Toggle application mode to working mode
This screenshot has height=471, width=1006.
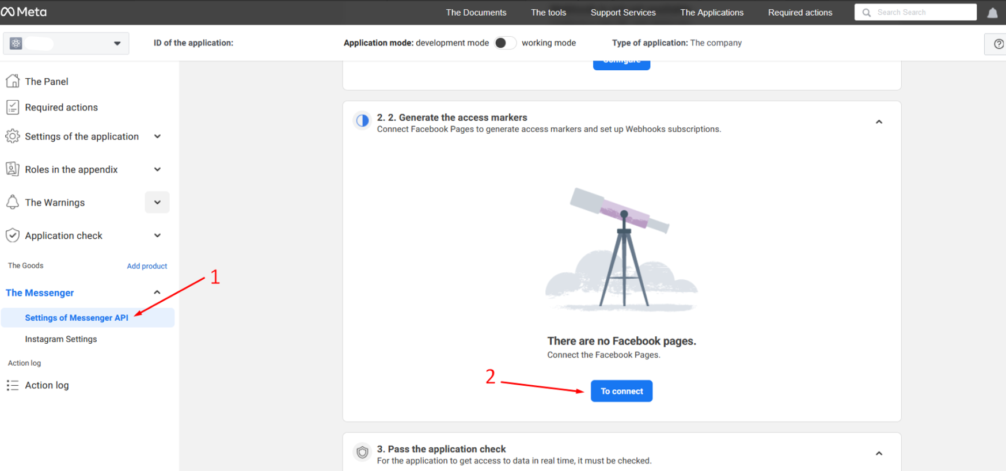(505, 43)
